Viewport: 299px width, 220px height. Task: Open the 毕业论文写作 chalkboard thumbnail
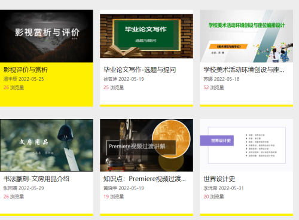click(147, 36)
